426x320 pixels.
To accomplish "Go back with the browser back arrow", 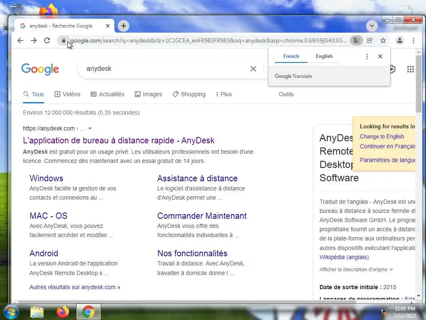I will pyautogui.click(x=20, y=40).
